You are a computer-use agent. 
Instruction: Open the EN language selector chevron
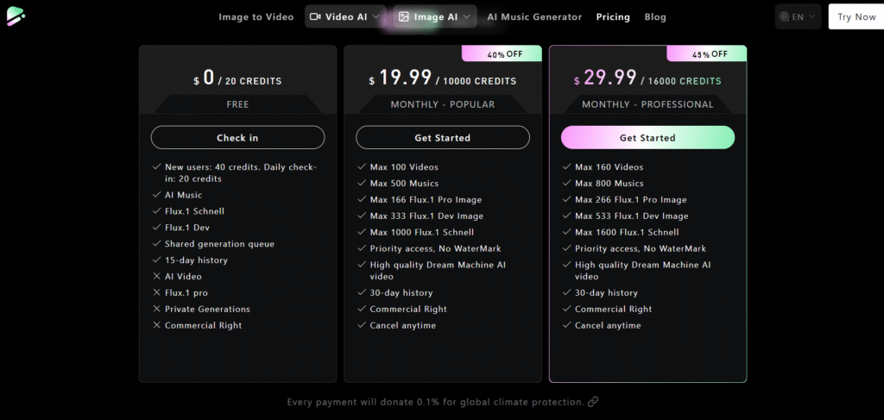[x=812, y=17]
